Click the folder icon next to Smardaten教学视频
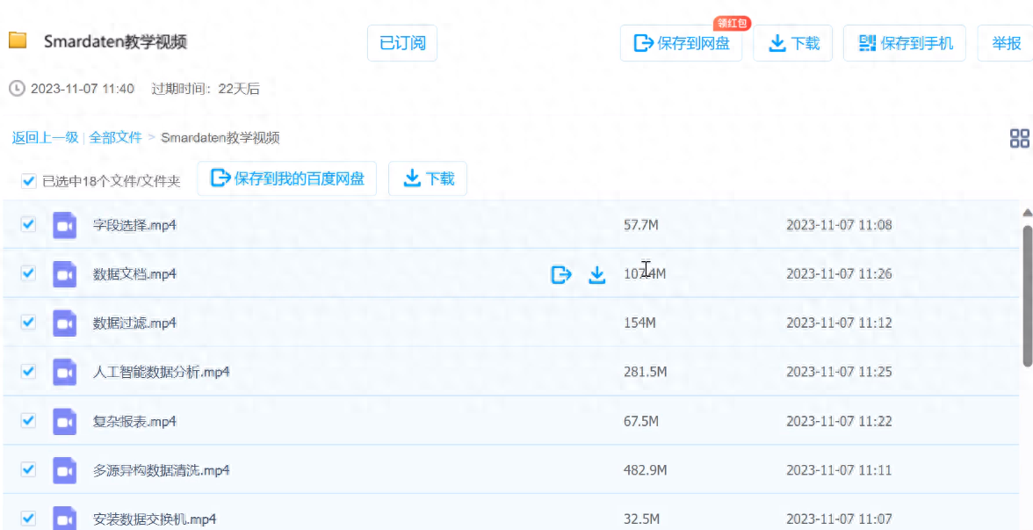 [18, 41]
